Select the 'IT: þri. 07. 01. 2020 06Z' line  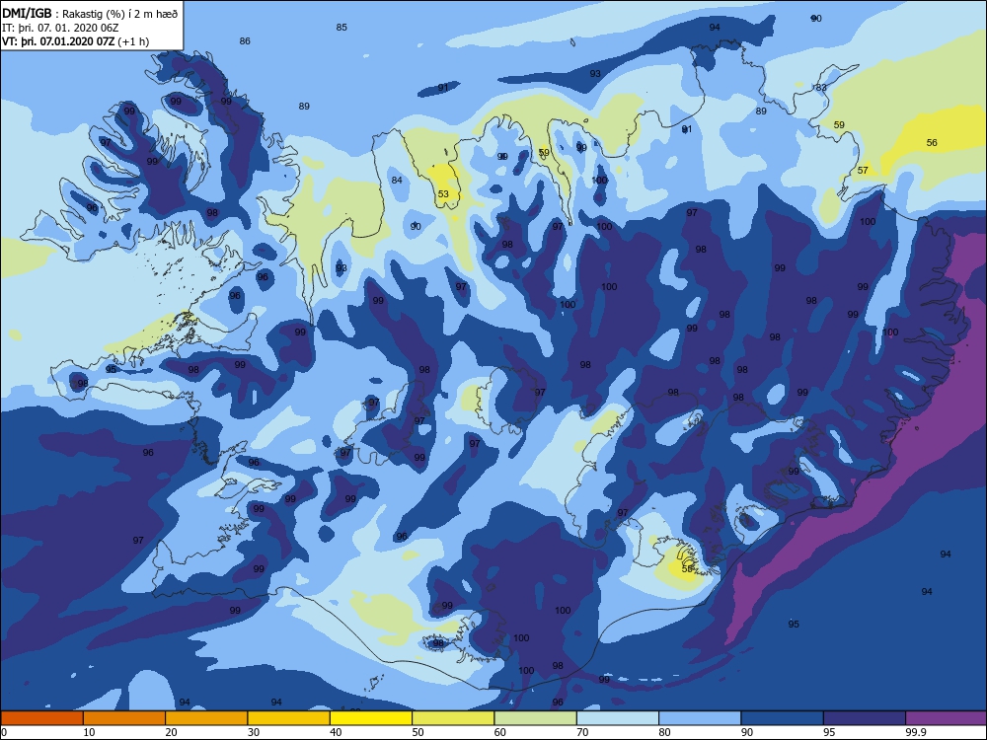point(60,28)
